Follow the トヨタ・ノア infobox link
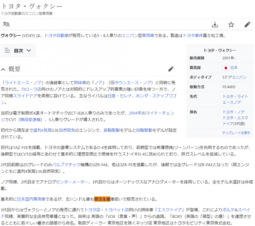 pyautogui.click(x=233, y=112)
